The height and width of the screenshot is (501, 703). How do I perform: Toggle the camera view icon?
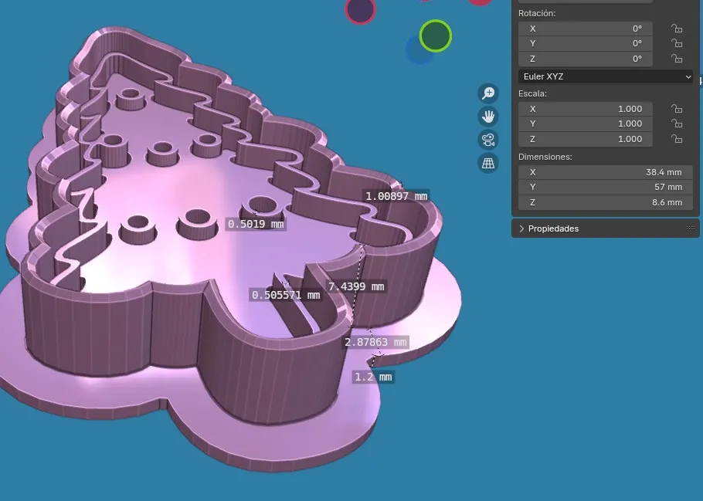487,140
